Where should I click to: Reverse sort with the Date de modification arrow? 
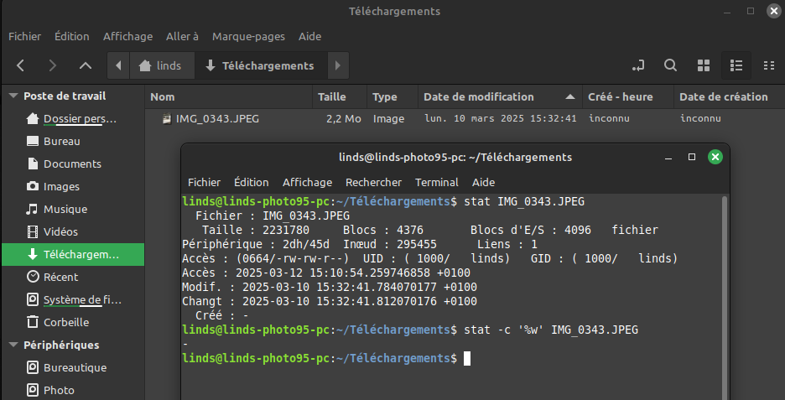[x=569, y=96]
